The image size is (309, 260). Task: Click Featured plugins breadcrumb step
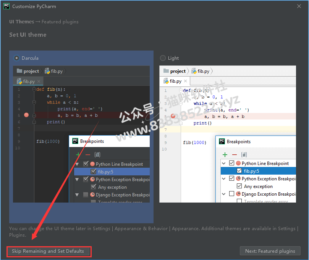point(60,22)
